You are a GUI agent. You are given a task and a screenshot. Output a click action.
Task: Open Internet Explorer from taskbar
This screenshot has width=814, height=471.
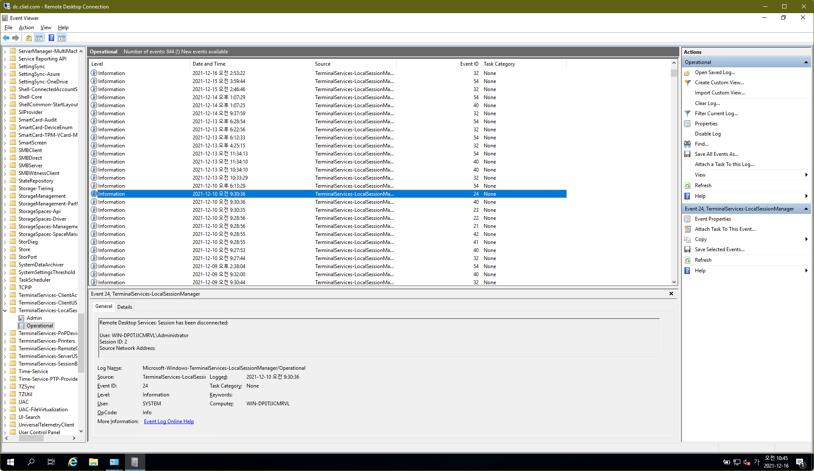coord(73,462)
